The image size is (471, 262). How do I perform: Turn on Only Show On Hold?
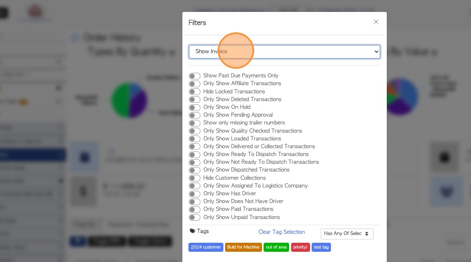pos(195,107)
